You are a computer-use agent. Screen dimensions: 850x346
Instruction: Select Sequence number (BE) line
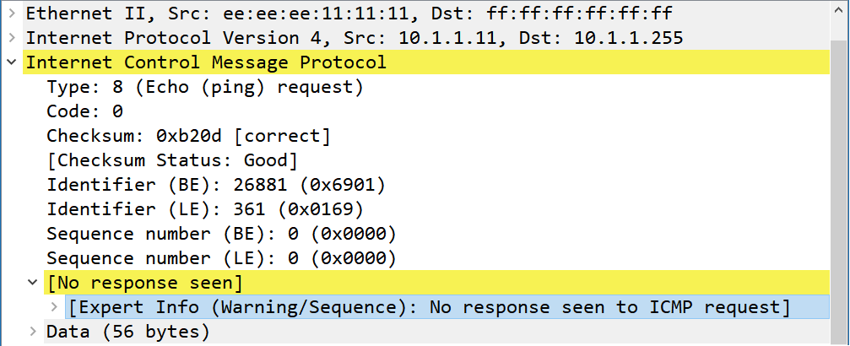pyautogui.click(x=221, y=234)
